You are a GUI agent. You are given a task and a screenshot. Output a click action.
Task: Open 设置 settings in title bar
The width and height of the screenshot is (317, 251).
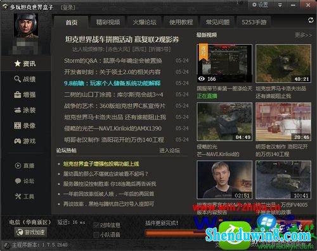(260, 4)
